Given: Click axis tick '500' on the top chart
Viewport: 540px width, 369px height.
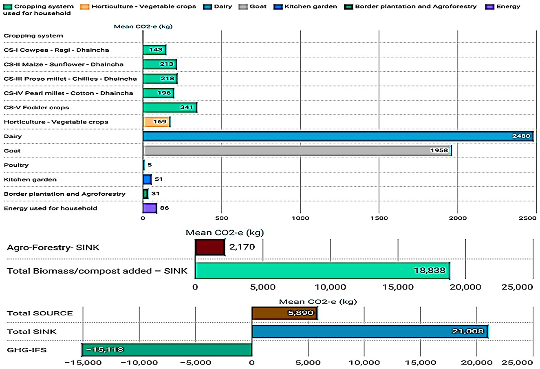Looking at the screenshot, I should tap(222, 218).
